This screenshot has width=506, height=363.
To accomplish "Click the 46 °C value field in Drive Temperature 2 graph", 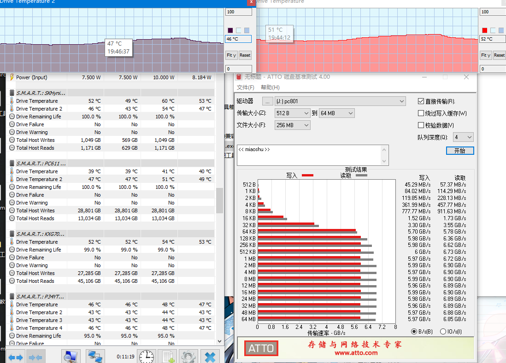I will [238, 39].
